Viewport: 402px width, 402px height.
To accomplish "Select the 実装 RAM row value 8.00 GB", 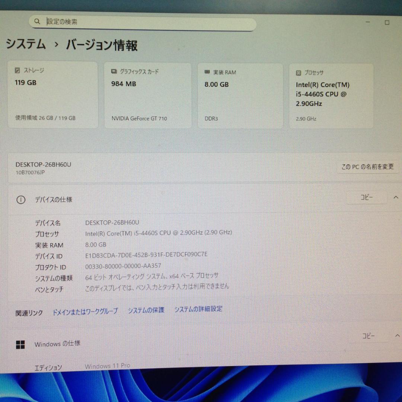I will tap(96, 245).
